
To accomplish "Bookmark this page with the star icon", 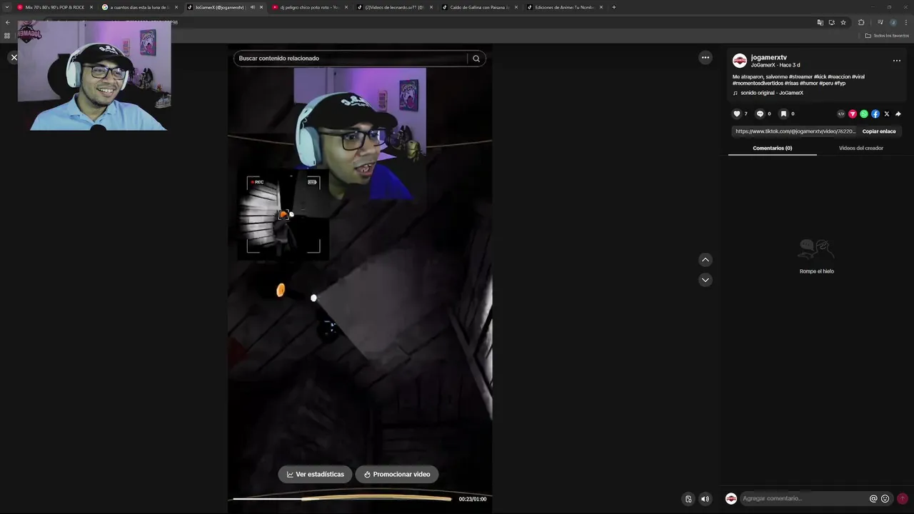I will 843,22.
